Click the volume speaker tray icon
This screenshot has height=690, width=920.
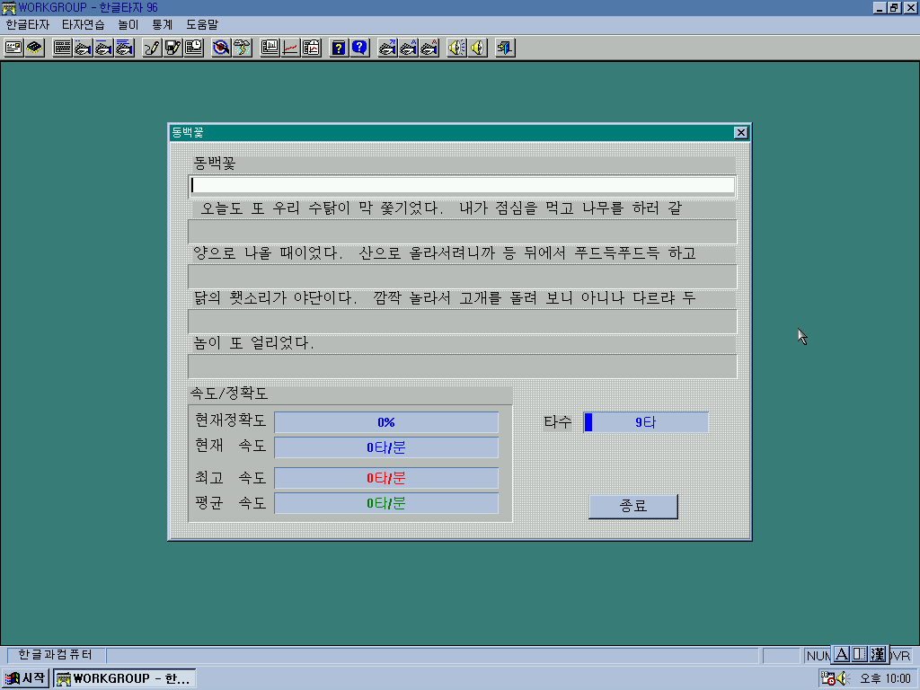(x=843, y=678)
